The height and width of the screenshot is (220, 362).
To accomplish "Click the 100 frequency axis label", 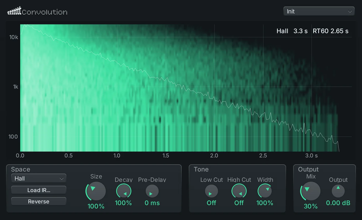I will (x=13, y=136).
